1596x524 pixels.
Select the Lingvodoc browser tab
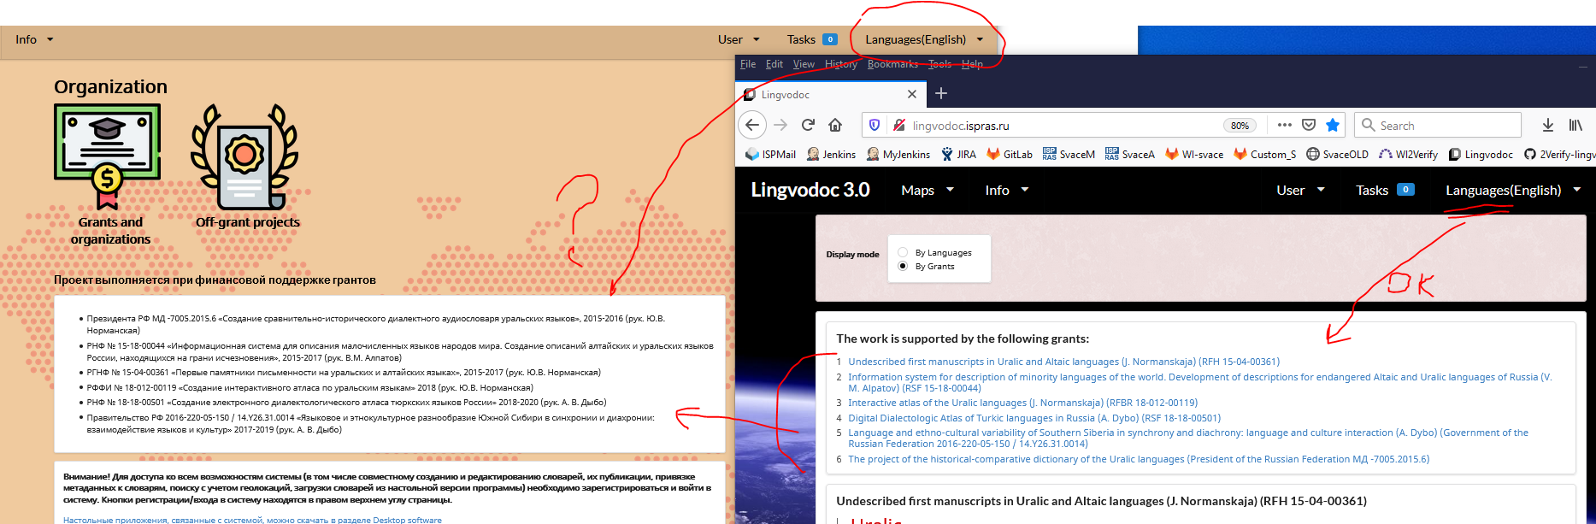[830, 94]
